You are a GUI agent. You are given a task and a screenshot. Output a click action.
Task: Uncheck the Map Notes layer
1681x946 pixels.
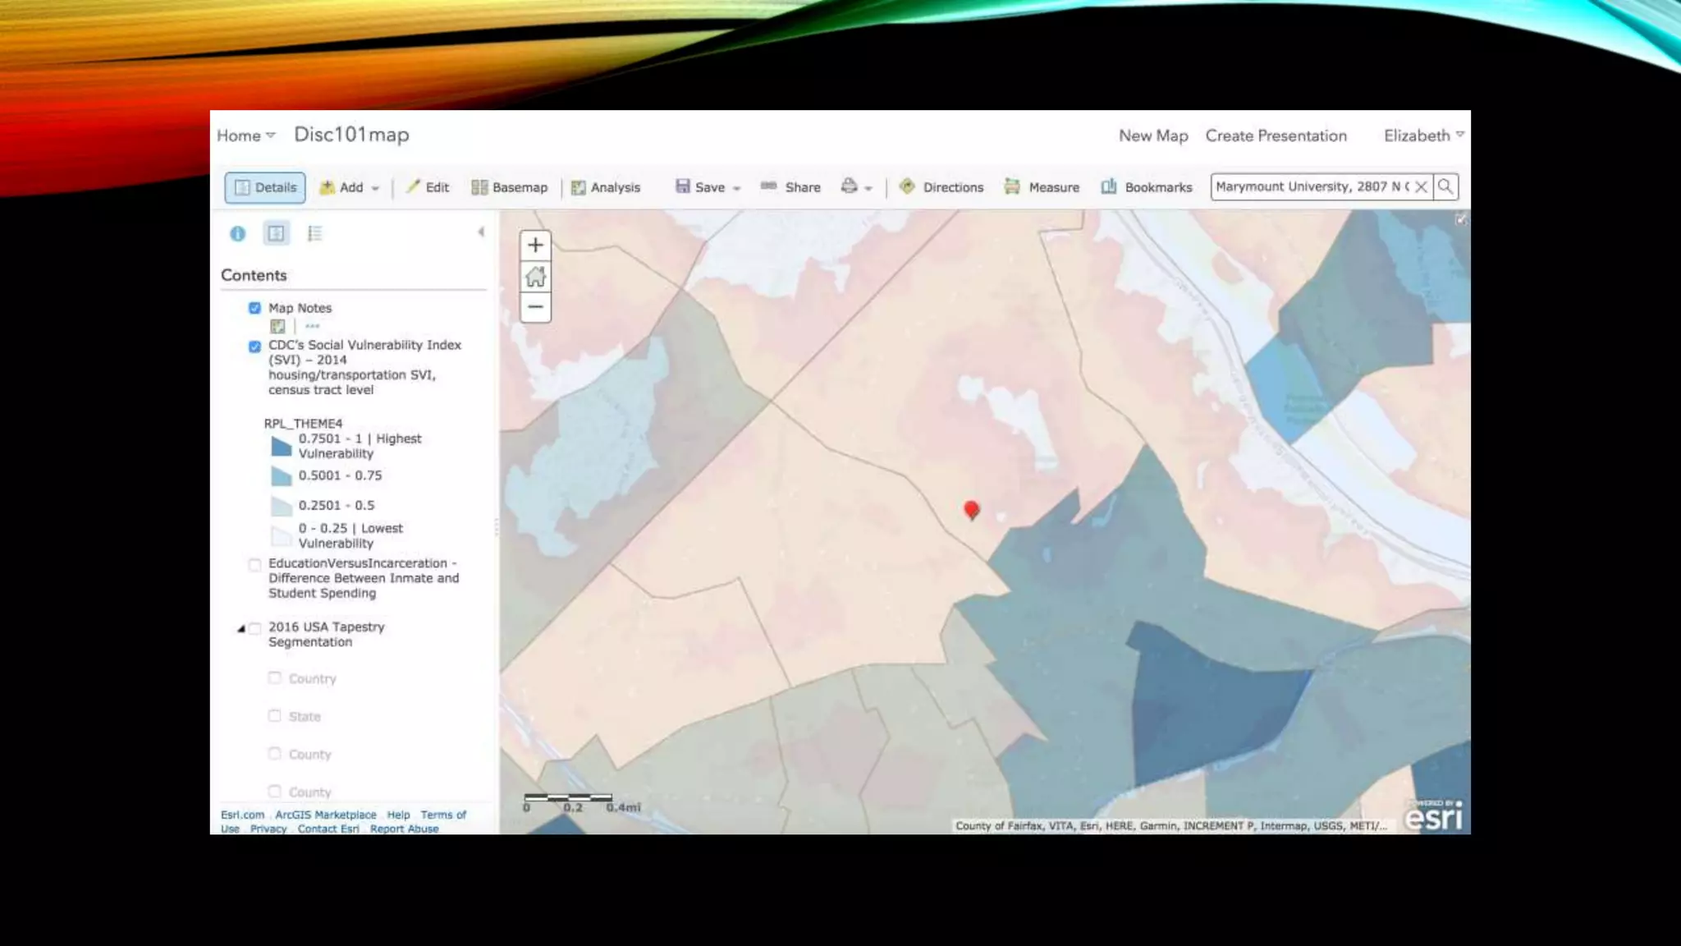254,308
